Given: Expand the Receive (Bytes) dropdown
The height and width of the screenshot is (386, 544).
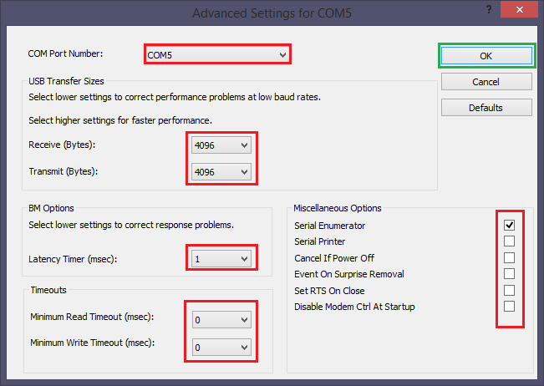Looking at the screenshot, I should coord(221,145).
